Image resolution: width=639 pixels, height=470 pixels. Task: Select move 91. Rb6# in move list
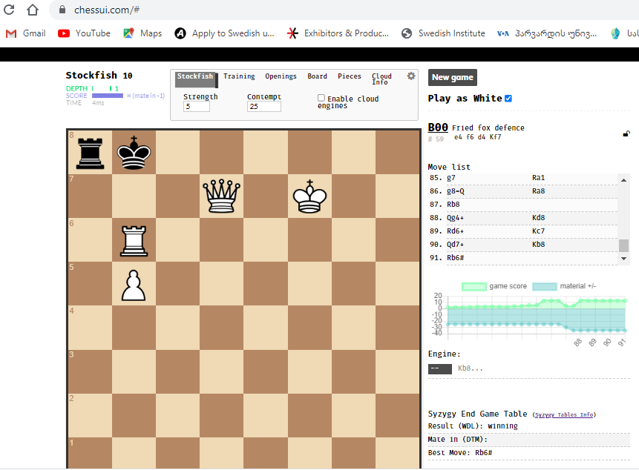[x=455, y=257]
